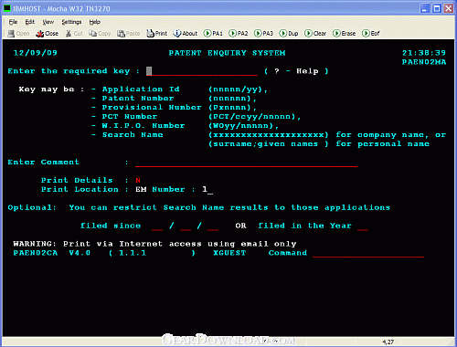Viewport: 457px width, 347px height.
Task: Focus the Enter Comment input field
Action: [246, 163]
